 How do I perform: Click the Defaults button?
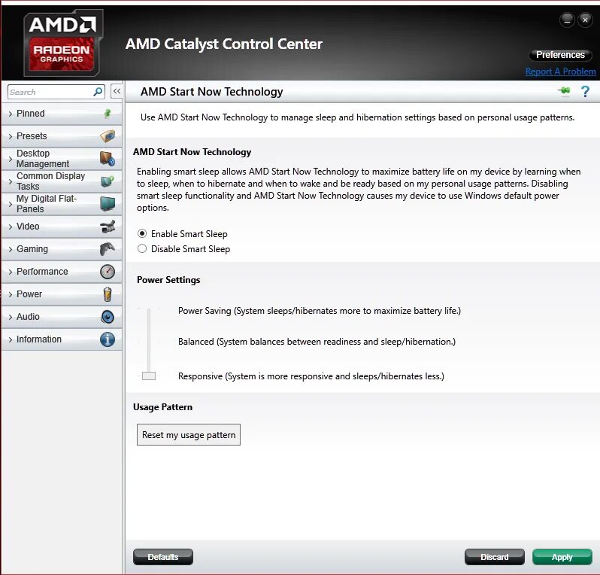[x=163, y=557]
